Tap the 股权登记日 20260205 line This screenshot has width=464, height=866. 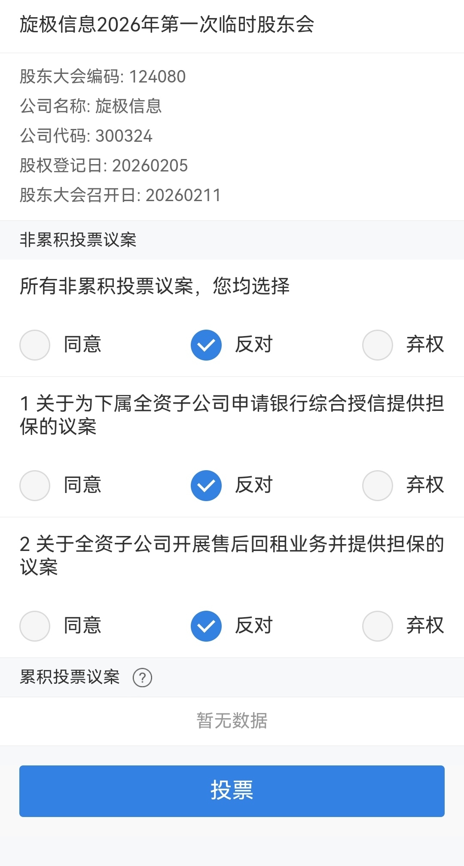104,165
